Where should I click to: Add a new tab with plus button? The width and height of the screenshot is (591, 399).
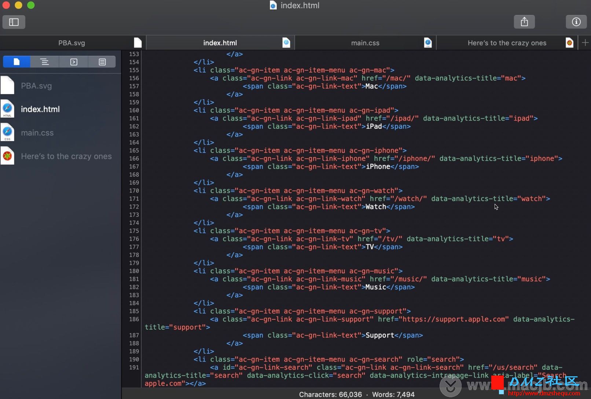point(585,43)
